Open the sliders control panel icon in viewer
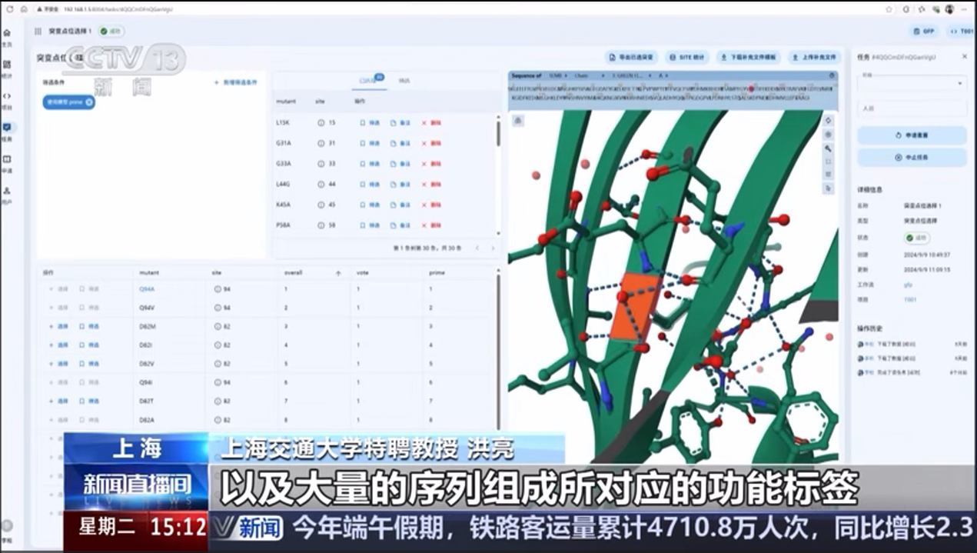 pyautogui.click(x=828, y=175)
